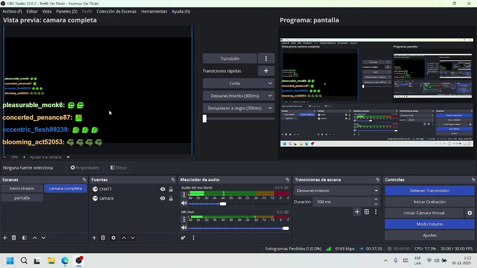The image size is (477, 268).
Task: Toggle visibility of camara source
Action: (162, 198)
